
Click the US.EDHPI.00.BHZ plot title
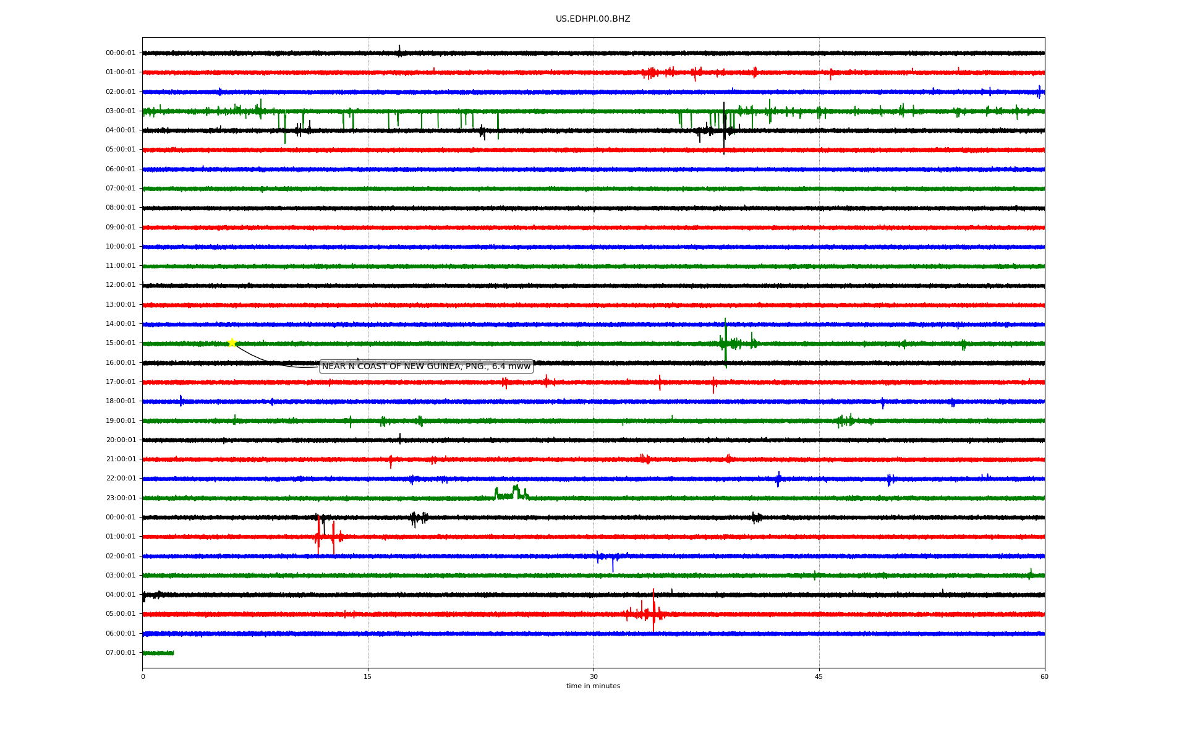[593, 19]
